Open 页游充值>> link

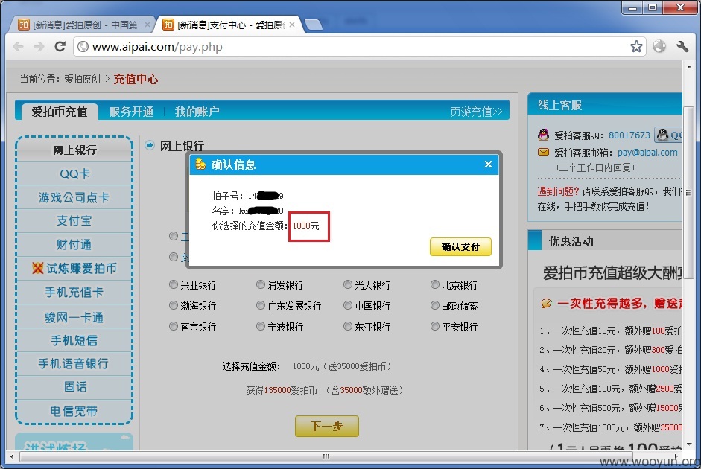tap(476, 112)
